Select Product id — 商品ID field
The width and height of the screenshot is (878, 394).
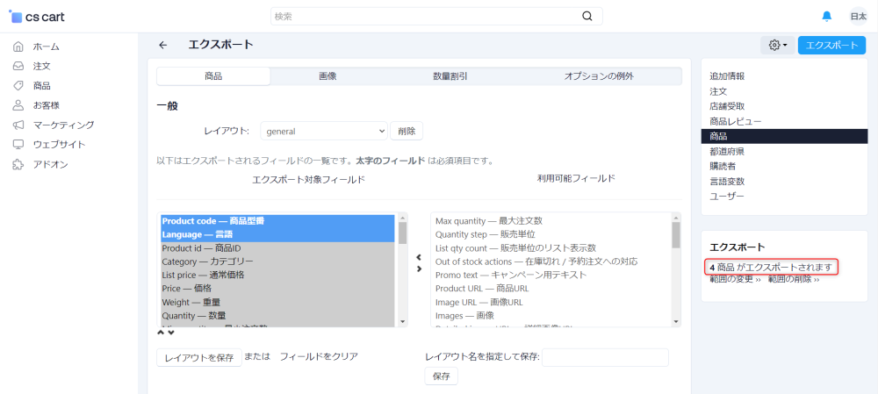tap(279, 248)
